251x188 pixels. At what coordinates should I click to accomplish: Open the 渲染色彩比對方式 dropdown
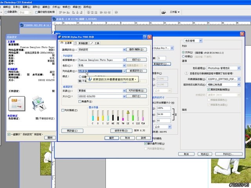point(224,85)
